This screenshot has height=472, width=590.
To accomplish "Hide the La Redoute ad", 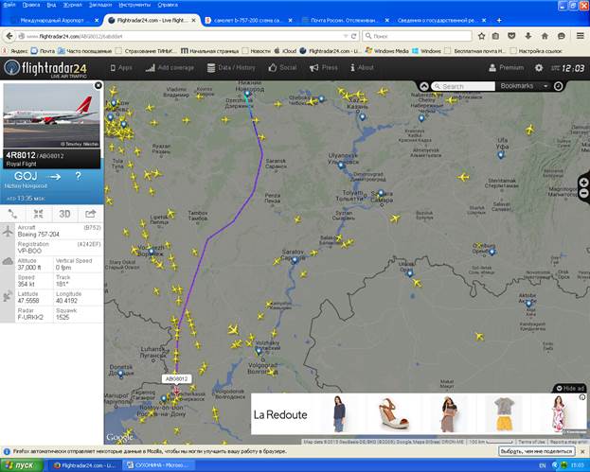I will [x=570, y=388].
